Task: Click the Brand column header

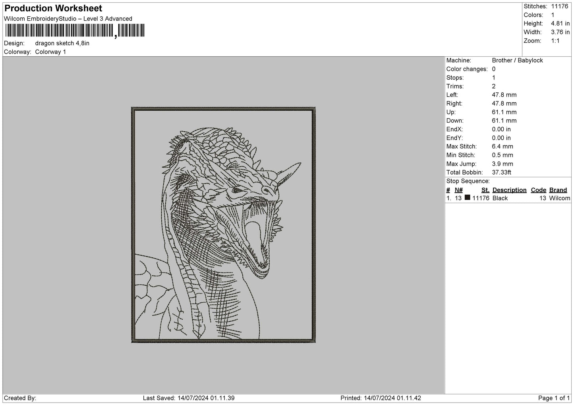Action: 558,190
